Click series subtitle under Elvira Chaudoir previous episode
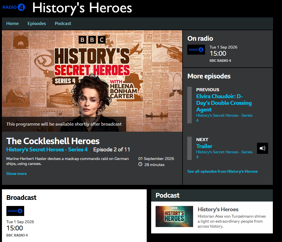Viewport: 282px width, 242px height. (x=224, y=118)
